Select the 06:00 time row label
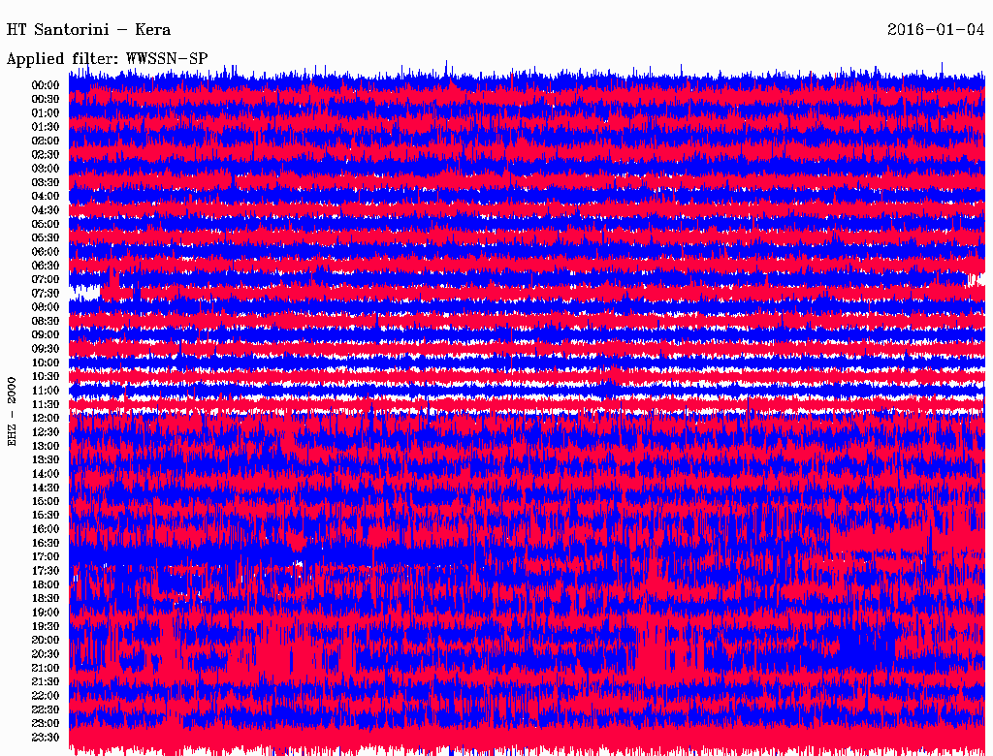 coord(46,252)
